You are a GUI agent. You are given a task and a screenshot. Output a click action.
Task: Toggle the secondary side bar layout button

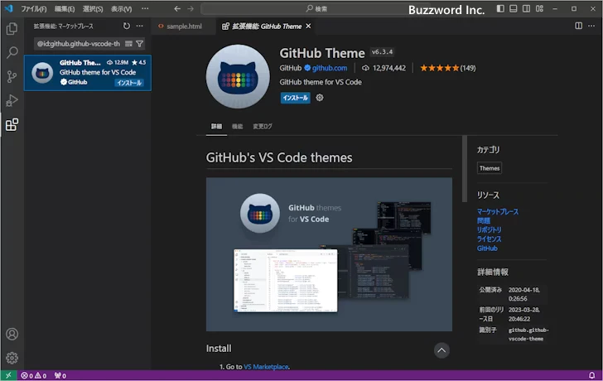526,8
